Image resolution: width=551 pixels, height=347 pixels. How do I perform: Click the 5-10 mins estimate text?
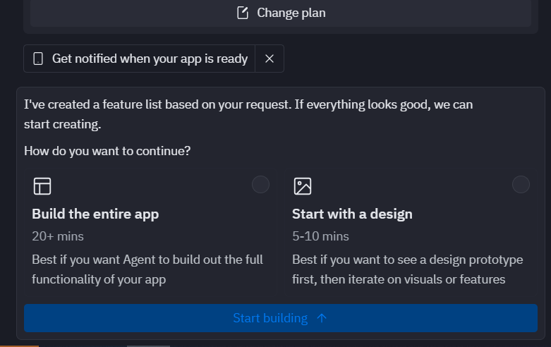coord(320,236)
